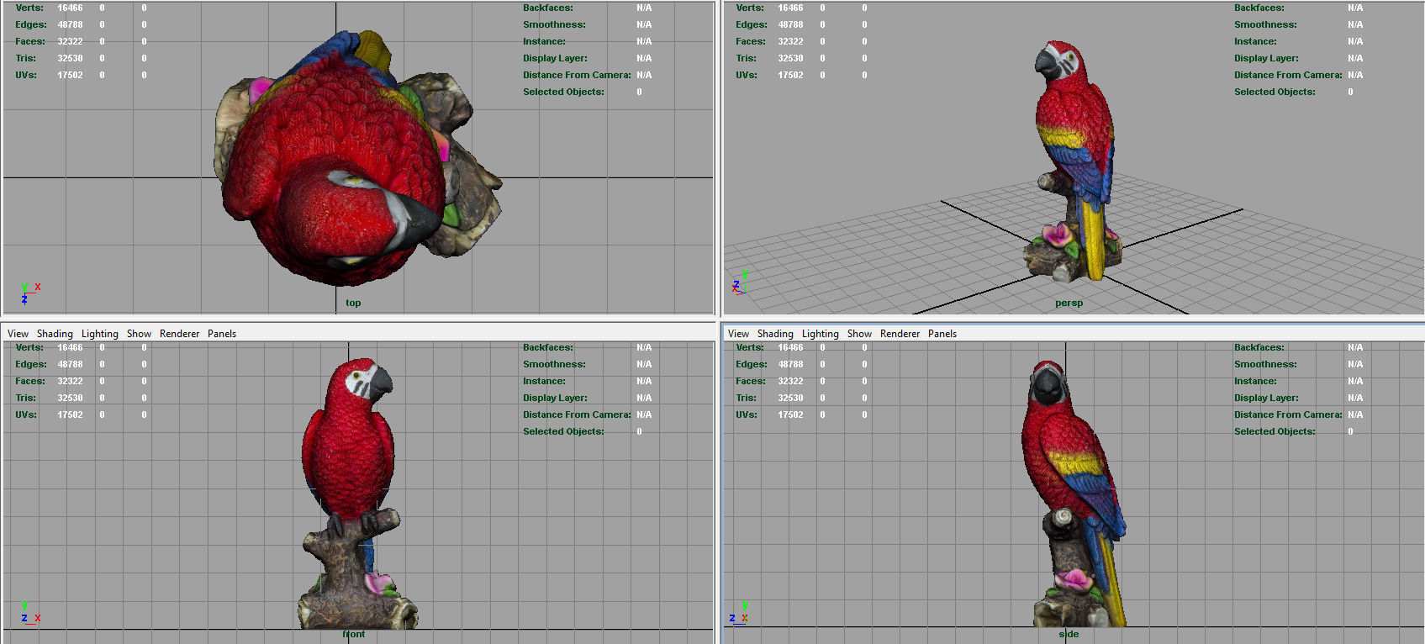Click 'Selected Objects:' label in the persp view
This screenshot has width=1425, height=644.
tap(1275, 92)
